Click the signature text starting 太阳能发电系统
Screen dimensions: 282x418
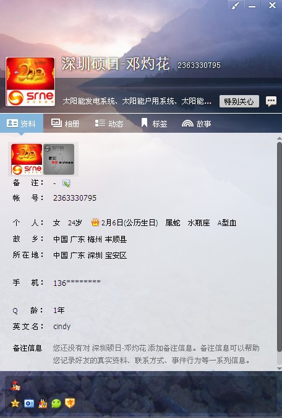click(x=137, y=101)
